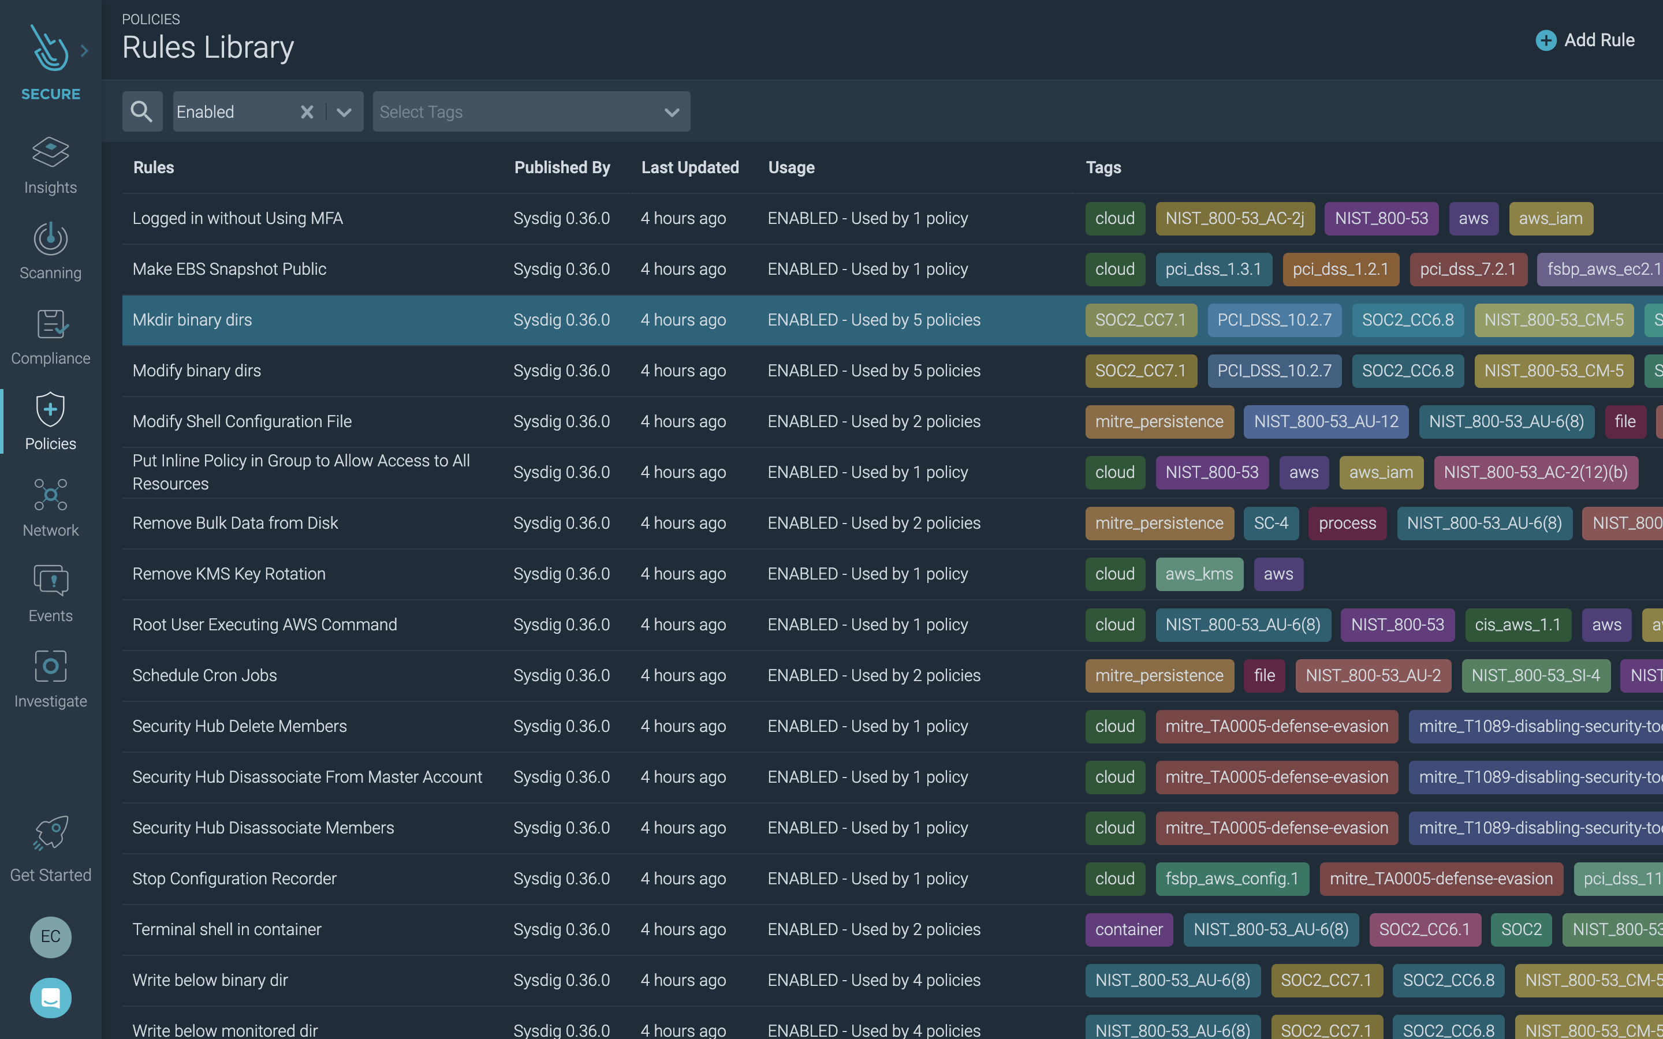
Task: Open the Insights panel
Action: 50,165
